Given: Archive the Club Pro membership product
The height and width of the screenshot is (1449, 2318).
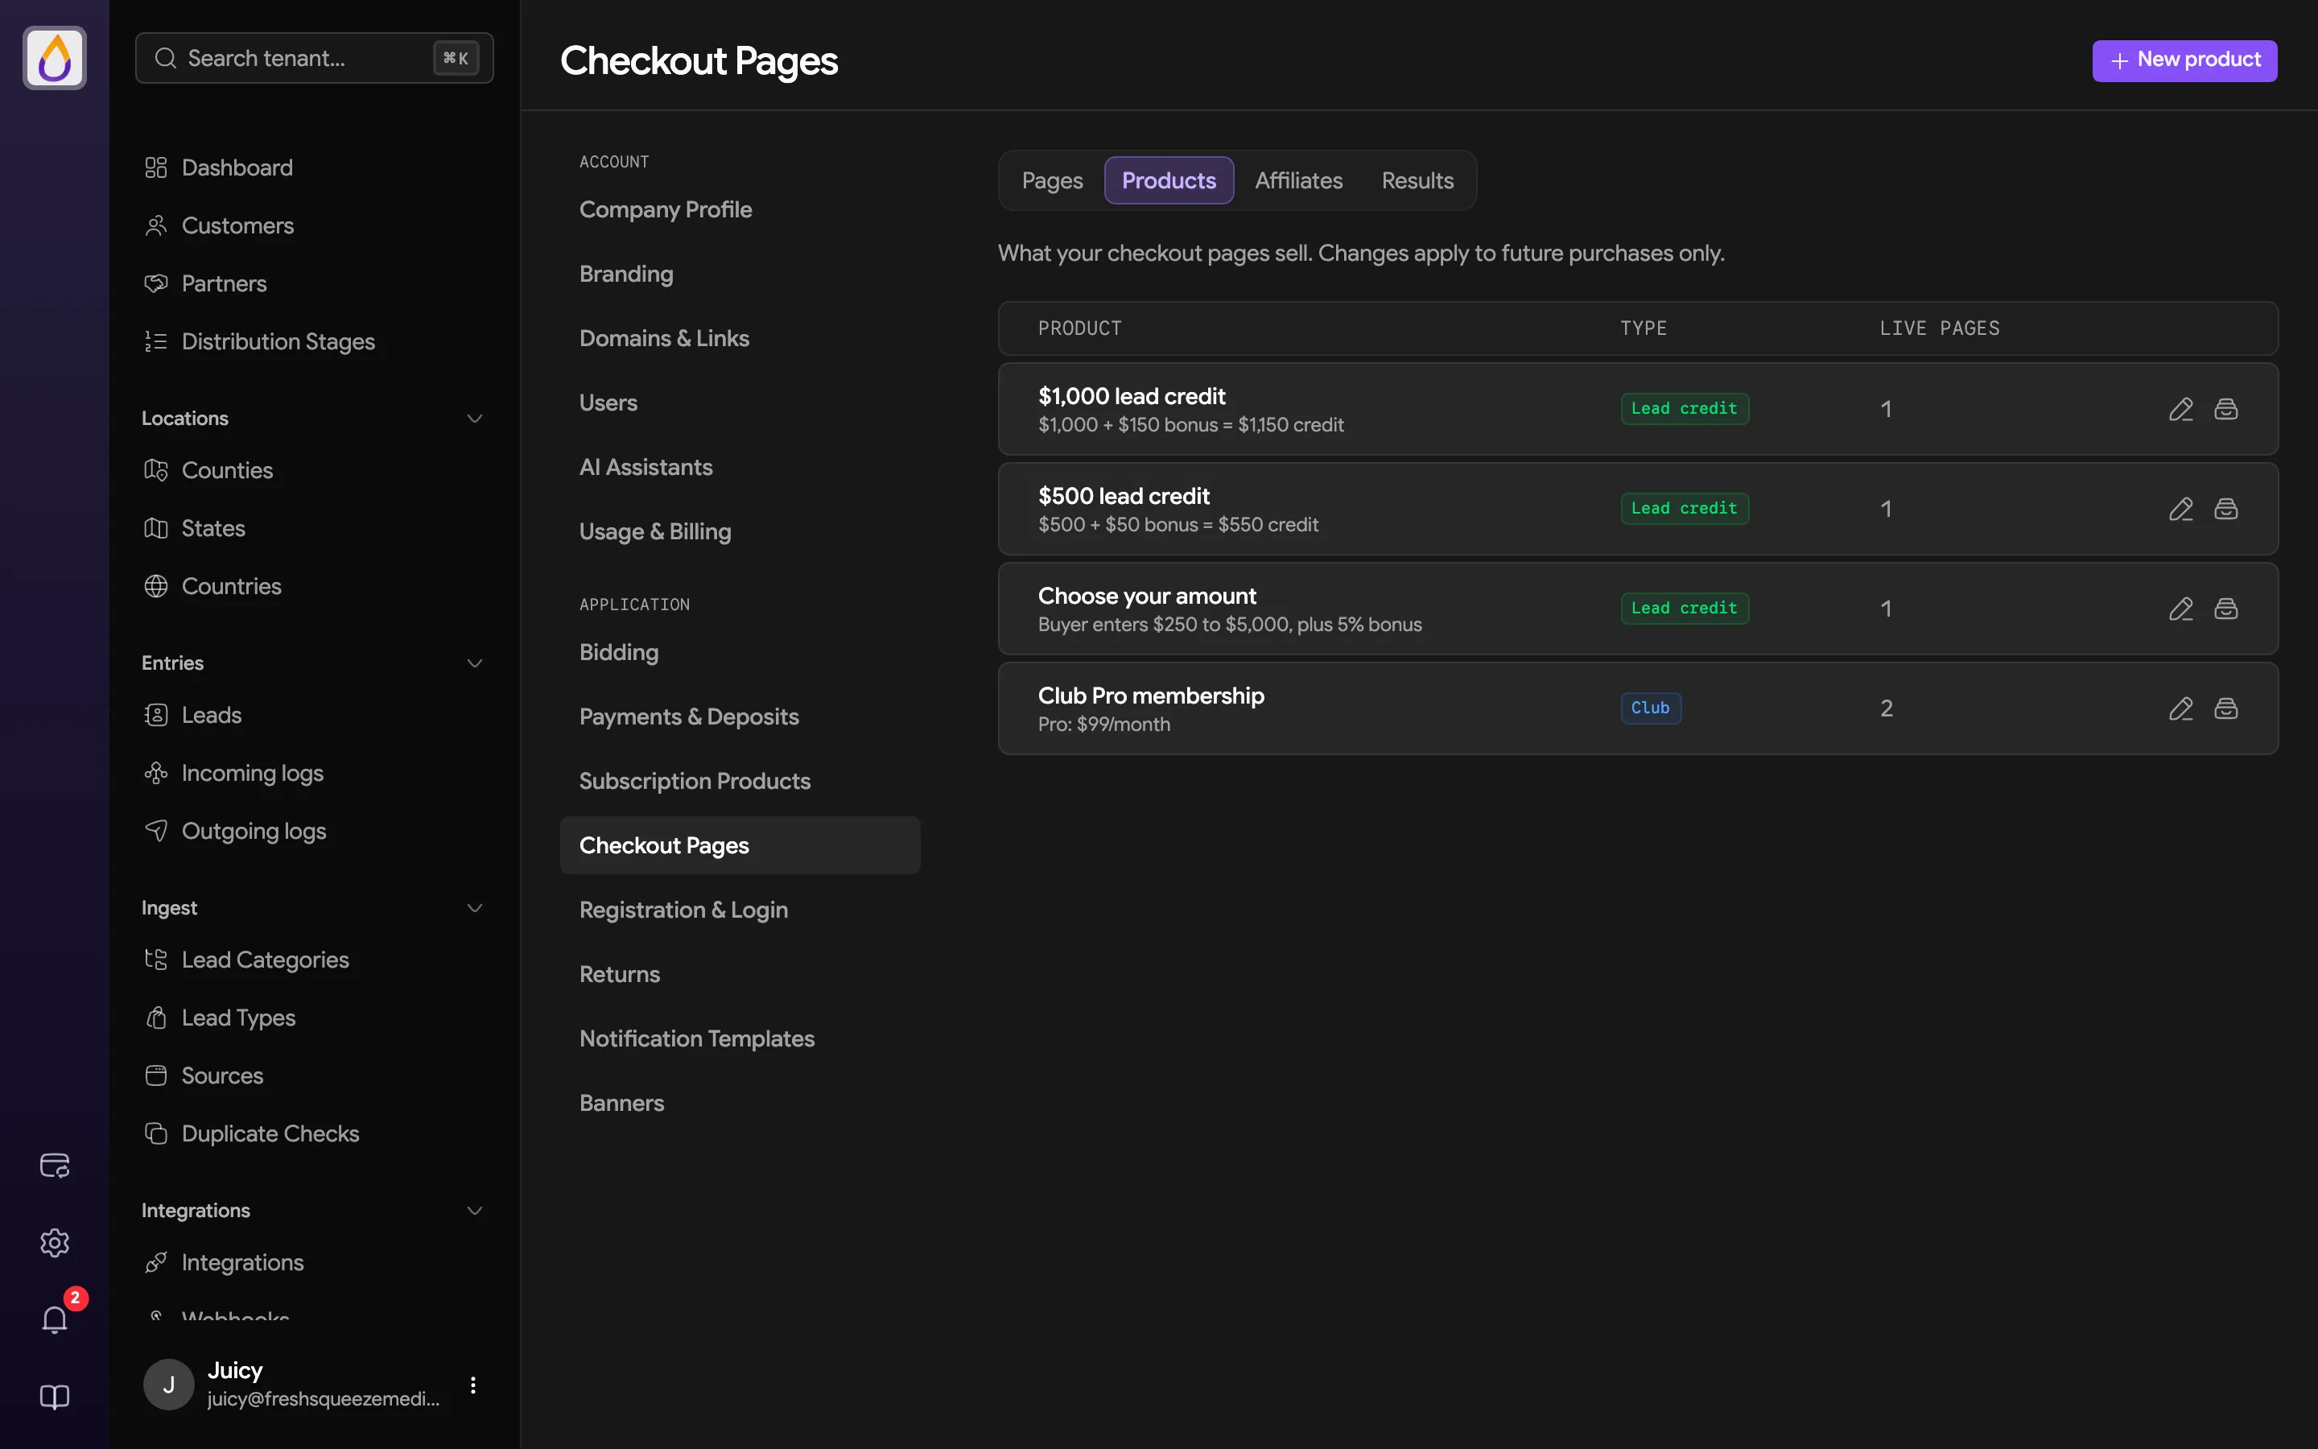Looking at the screenshot, I should coord(2226,708).
